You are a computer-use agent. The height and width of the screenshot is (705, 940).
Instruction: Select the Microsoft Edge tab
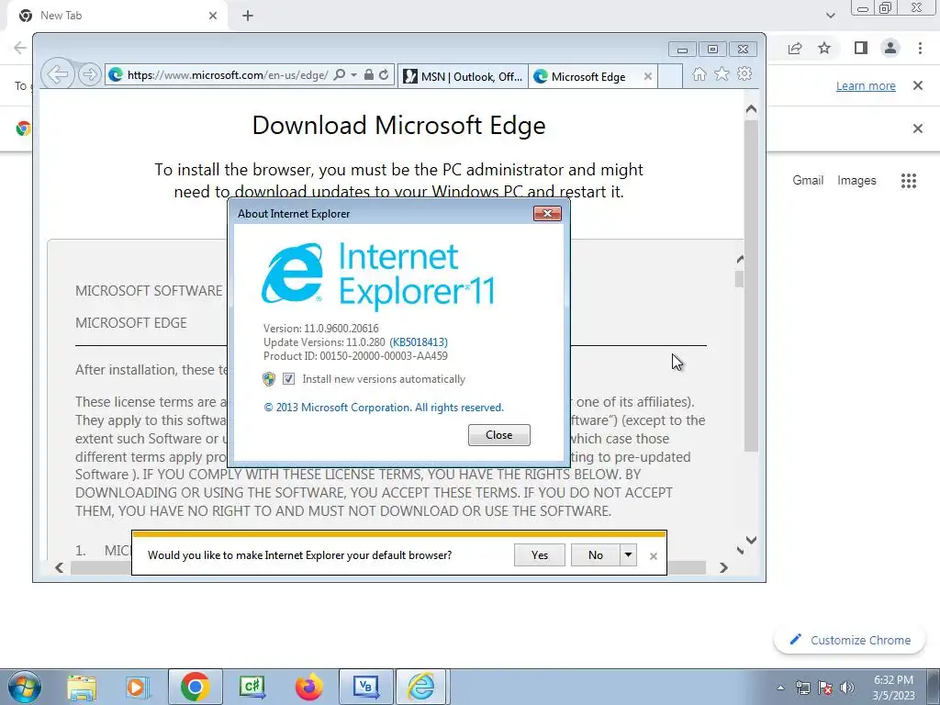point(587,77)
